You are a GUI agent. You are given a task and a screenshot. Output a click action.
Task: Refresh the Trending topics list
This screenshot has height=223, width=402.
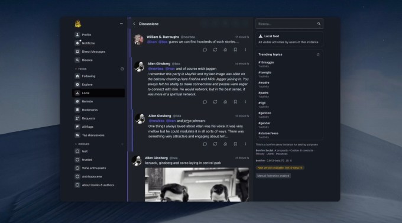coord(318,54)
